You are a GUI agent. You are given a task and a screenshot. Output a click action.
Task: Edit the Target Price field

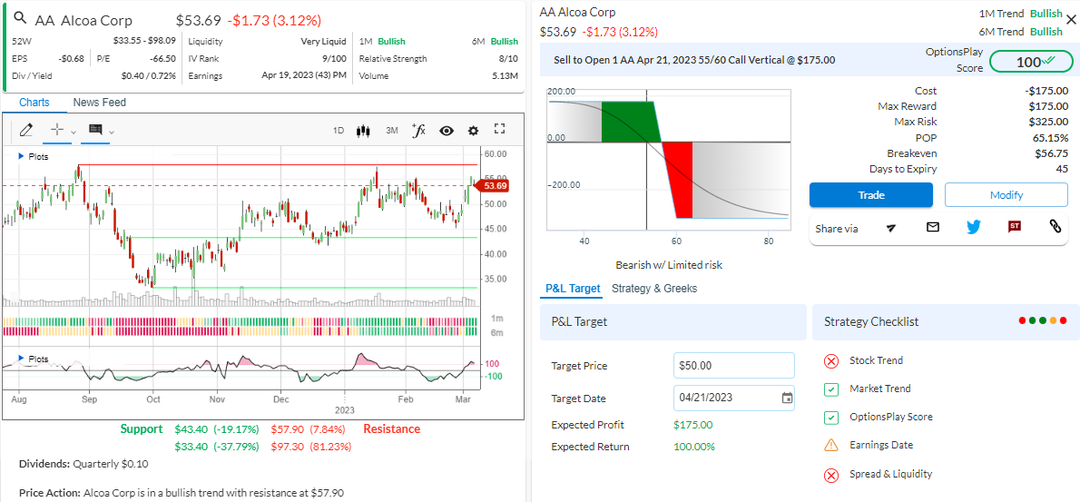733,366
